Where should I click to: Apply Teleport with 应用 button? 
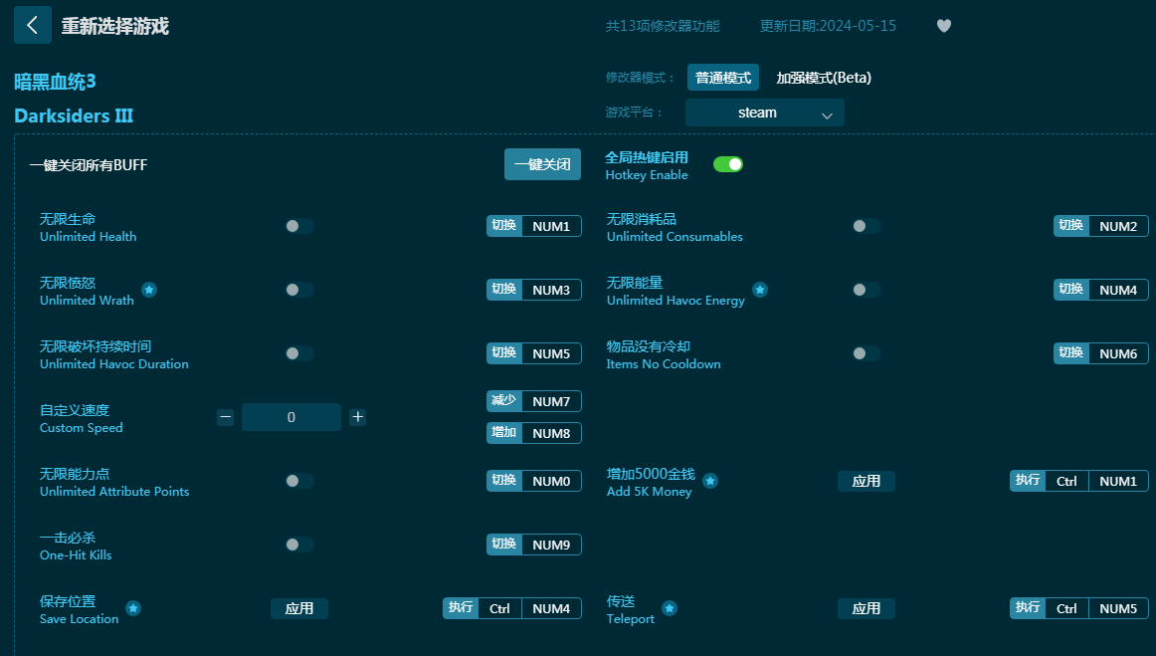(867, 609)
